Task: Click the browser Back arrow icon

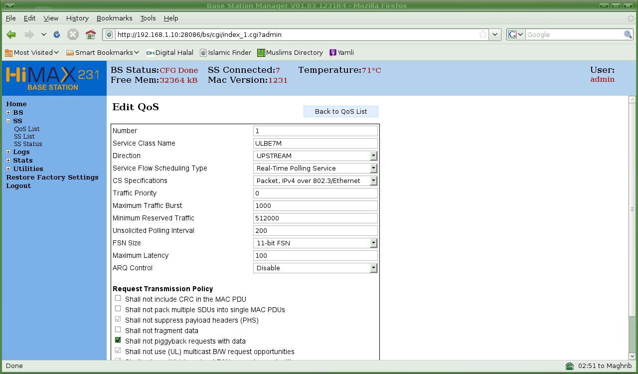Action: point(11,34)
